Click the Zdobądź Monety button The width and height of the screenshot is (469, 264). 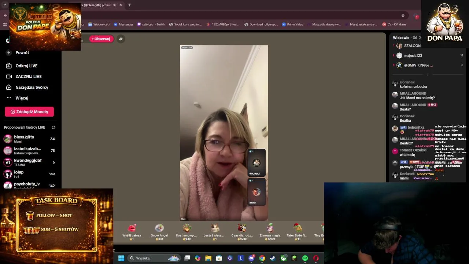tap(29, 112)
